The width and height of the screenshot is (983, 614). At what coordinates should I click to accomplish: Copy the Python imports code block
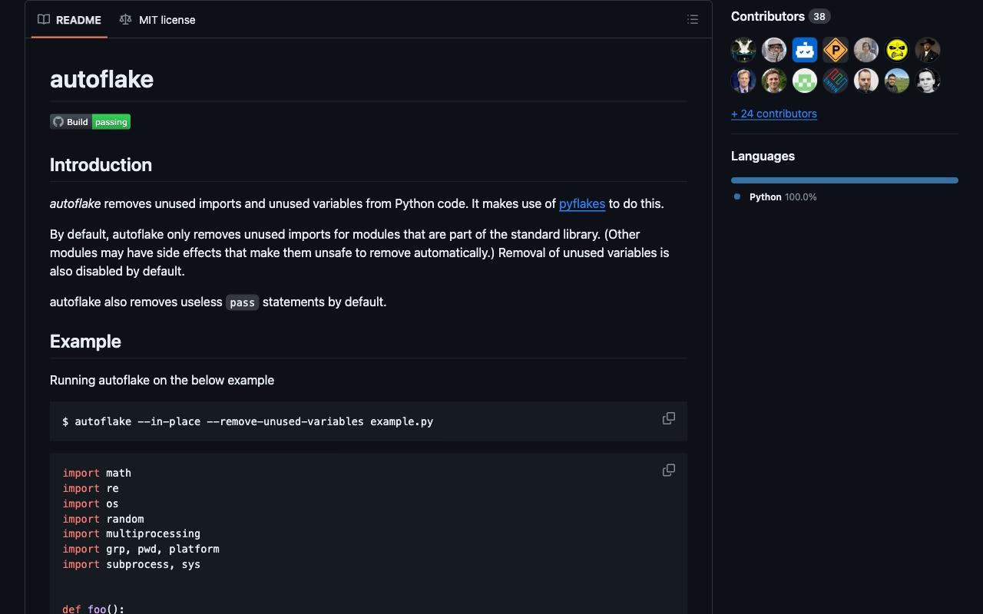669,470
